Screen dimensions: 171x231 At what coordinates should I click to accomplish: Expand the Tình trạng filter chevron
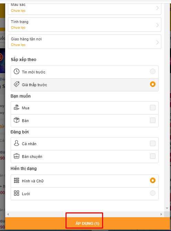pos(158,25)
